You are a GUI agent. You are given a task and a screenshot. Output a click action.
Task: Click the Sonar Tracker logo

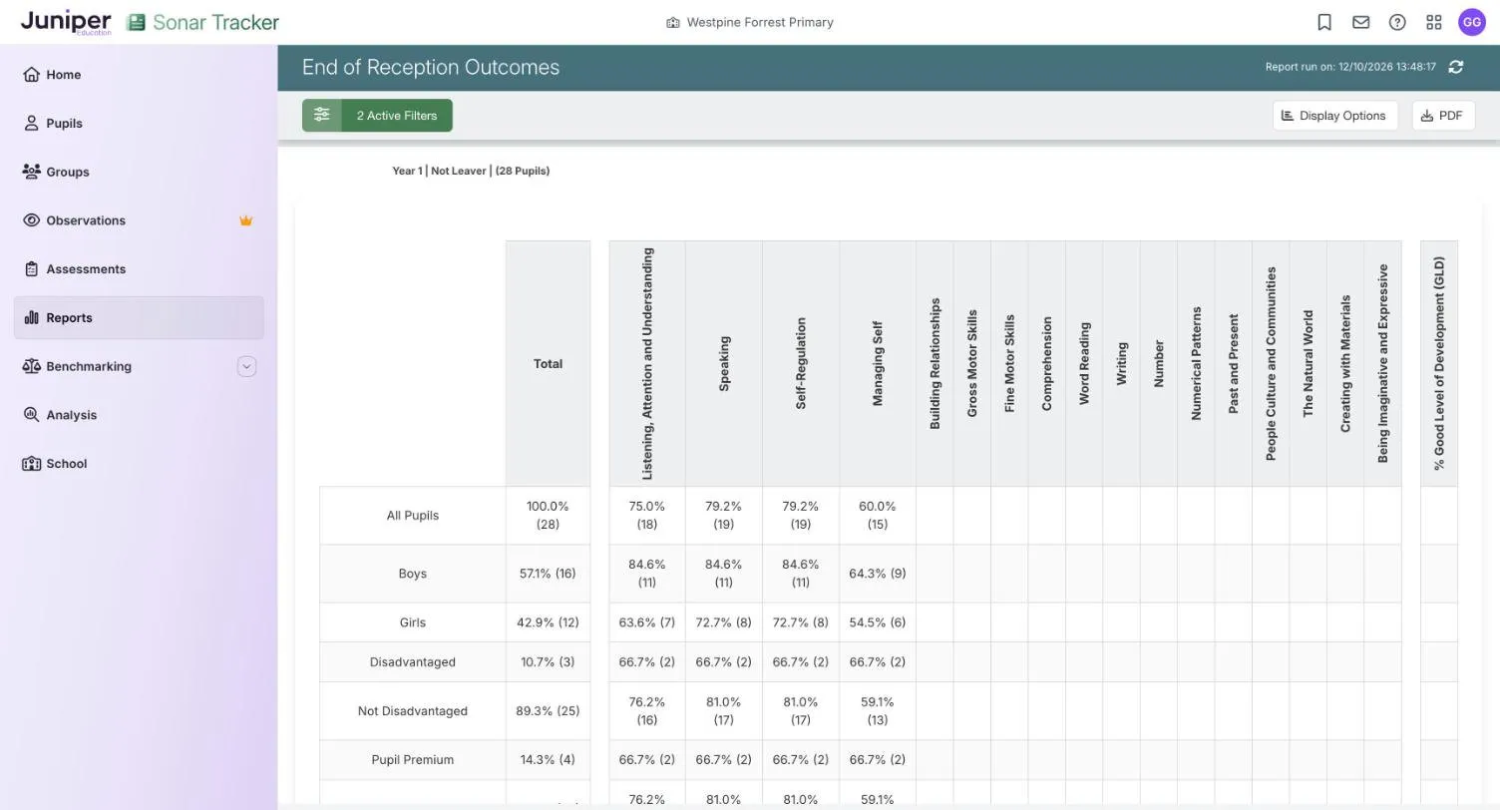(x=203, y=22)
